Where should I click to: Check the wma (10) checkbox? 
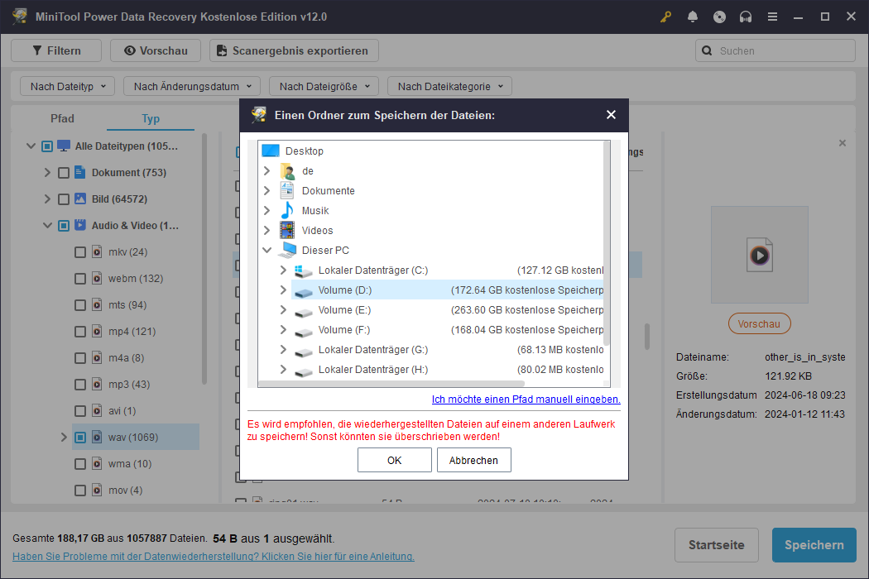80,464
